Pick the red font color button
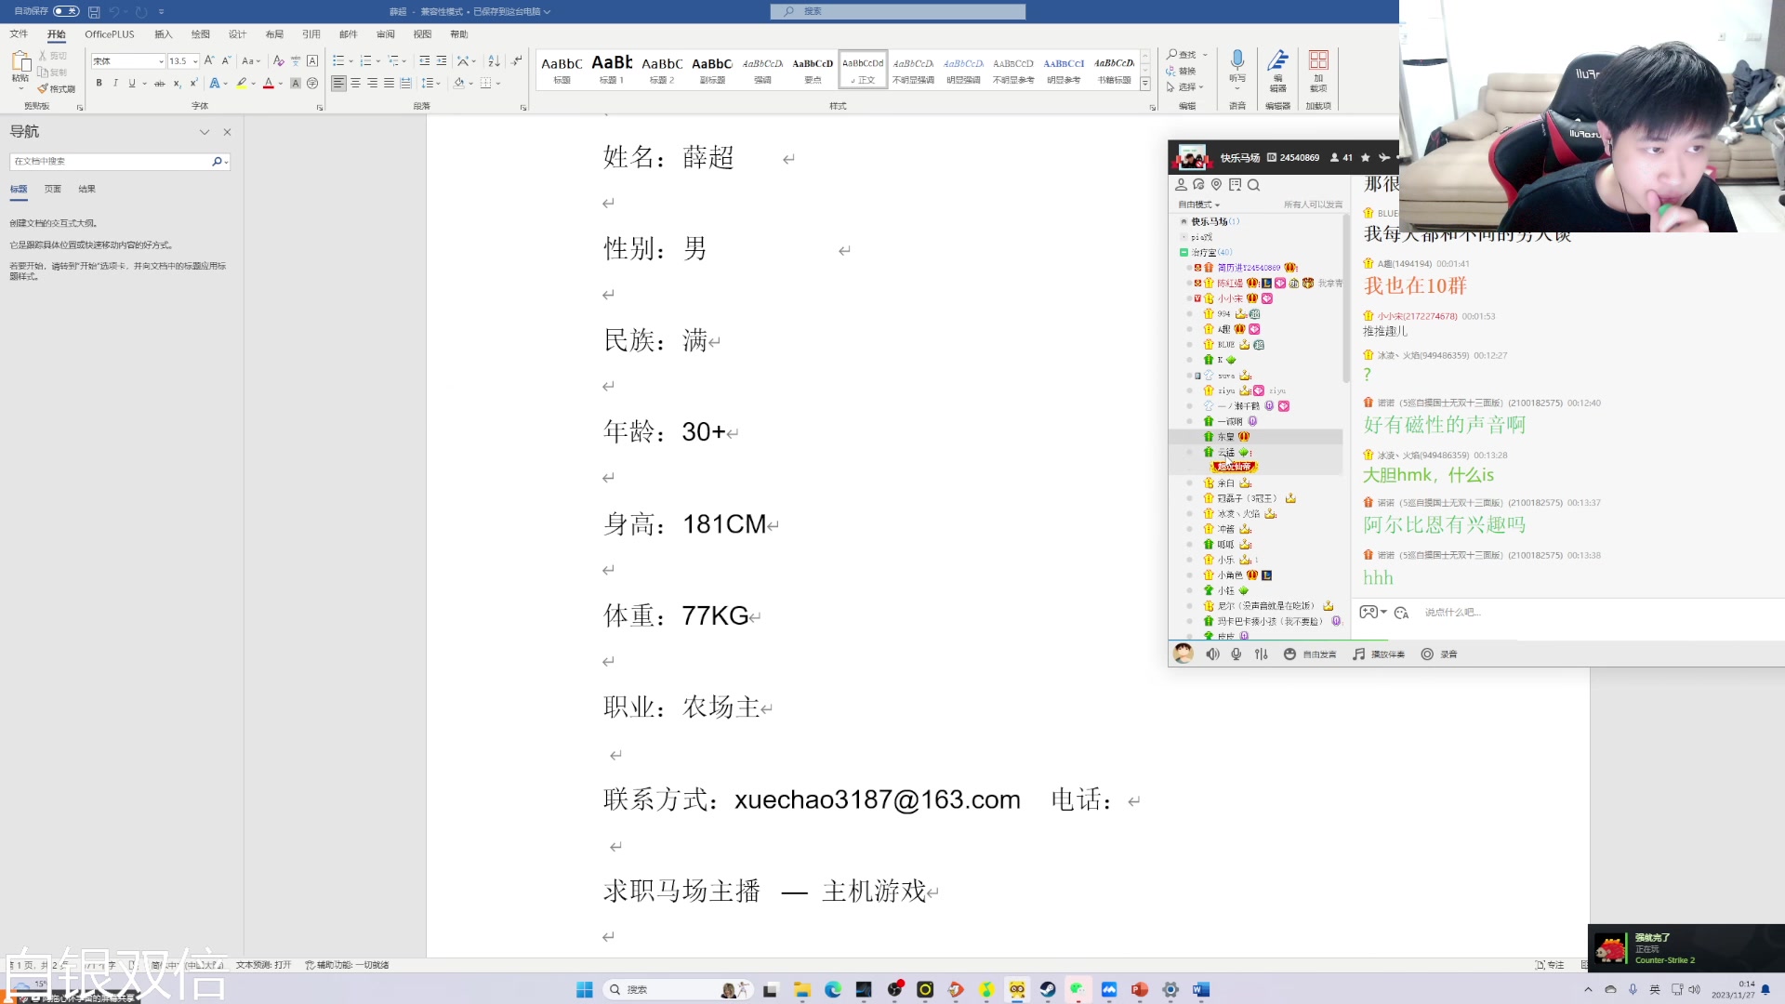Screen dimensions: 1785x1004 click(x=269, y=83)
